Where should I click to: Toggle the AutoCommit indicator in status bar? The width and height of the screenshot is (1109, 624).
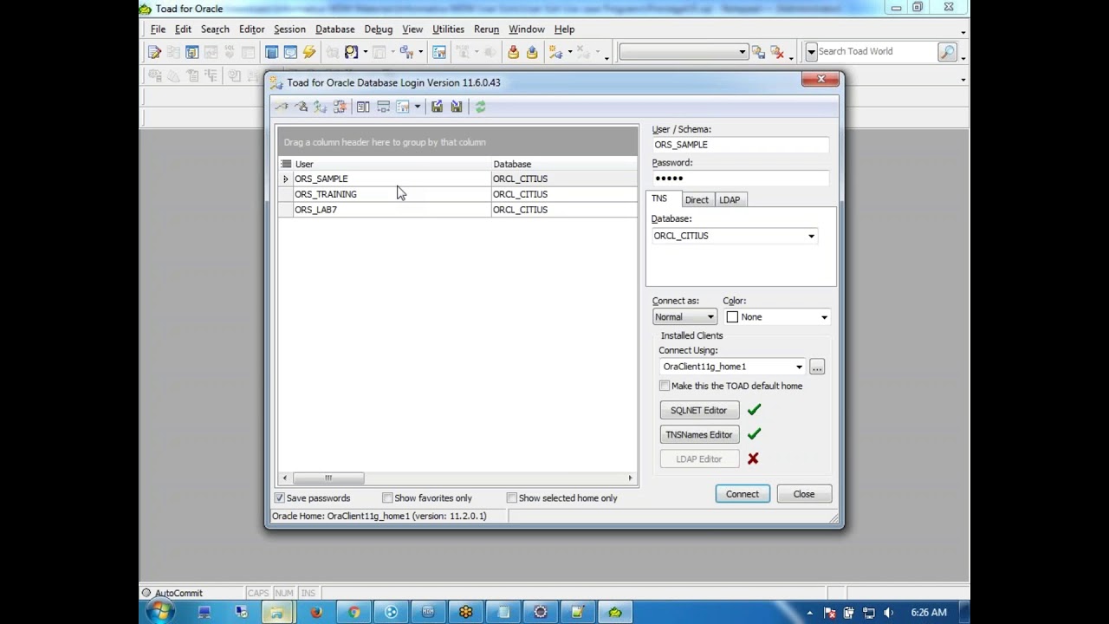coord(172,593)
